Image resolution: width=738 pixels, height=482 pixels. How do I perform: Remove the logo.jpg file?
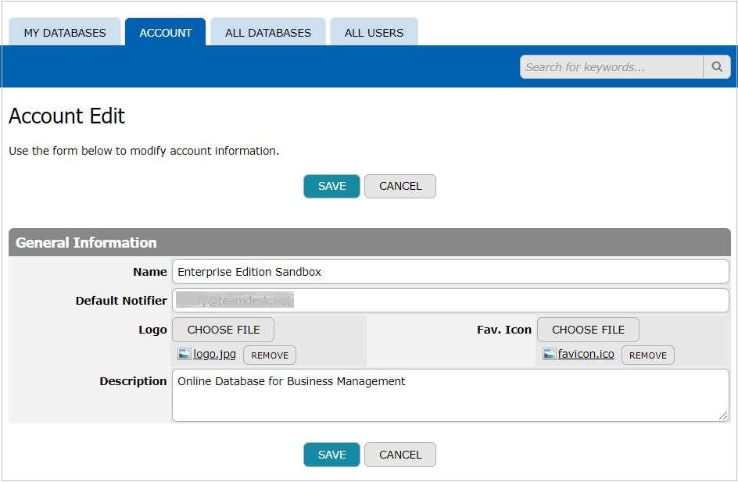tap(270, 355)
